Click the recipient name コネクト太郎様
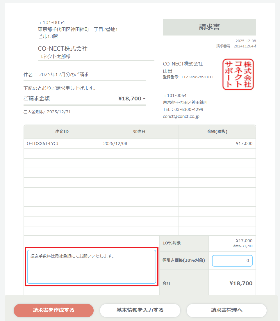Viewport: 280px width, 321px height. tap(54, 56)
